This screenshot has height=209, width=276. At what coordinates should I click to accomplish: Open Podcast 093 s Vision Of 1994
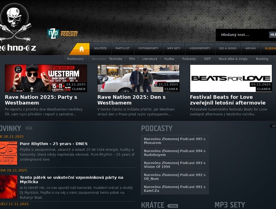pyautogui.click(x=175, y=165)
